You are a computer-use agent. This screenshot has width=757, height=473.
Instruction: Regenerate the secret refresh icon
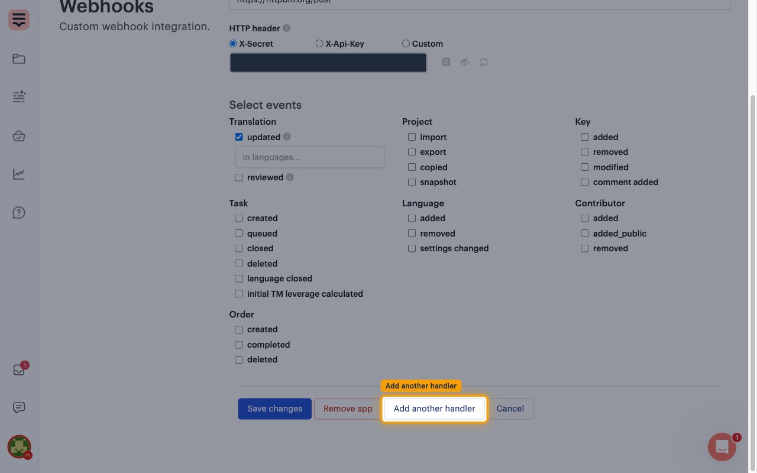tap(484, 62)
